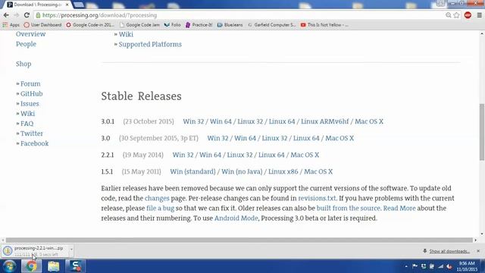Click Show all downloads

coord(449,251)
